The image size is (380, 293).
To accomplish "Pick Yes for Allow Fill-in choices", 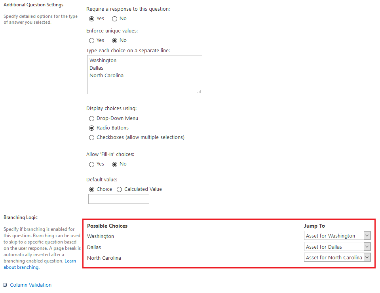I will coord(91,165).
